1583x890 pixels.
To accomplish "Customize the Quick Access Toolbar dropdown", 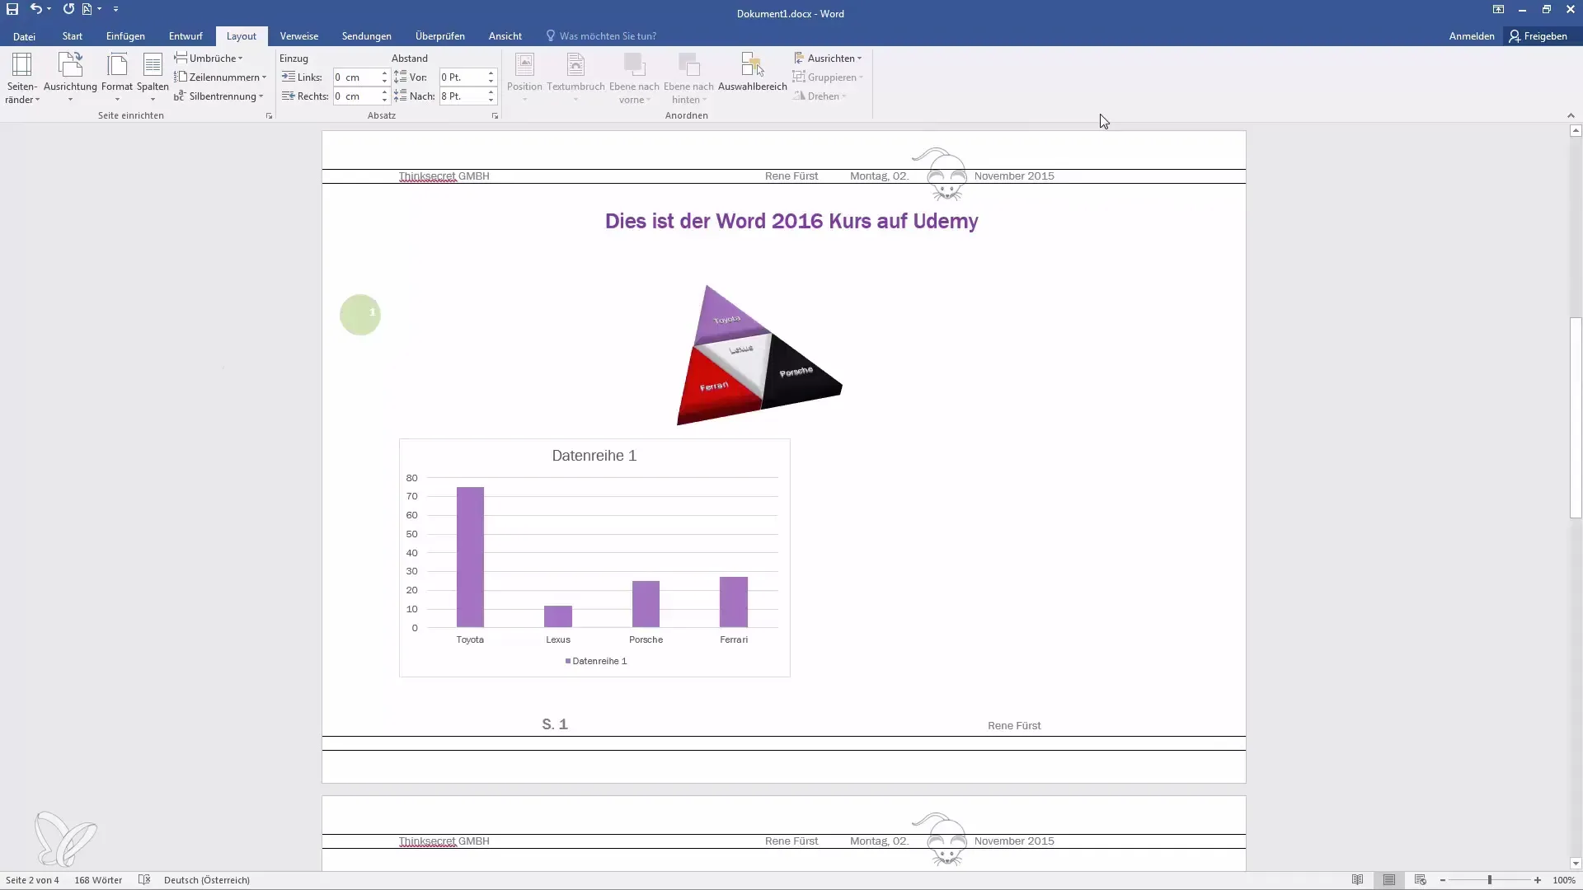I will pos(115,10).
